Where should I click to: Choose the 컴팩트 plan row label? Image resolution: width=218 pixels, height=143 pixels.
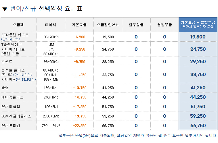(x=7, y=61)
